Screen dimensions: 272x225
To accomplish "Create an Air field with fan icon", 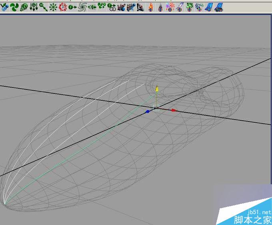I will (x=14, y=7).
